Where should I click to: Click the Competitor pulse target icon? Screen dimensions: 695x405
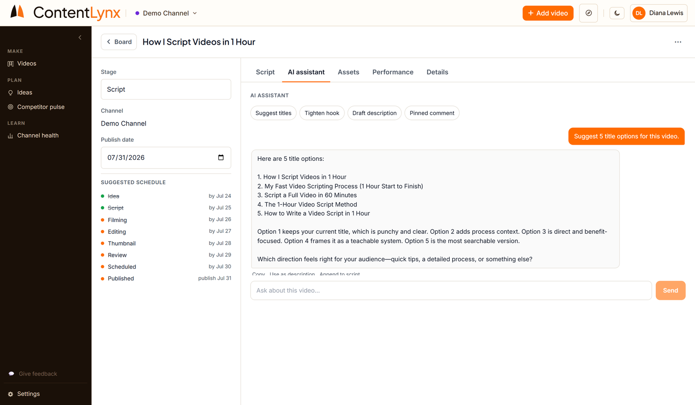(10, 107)
